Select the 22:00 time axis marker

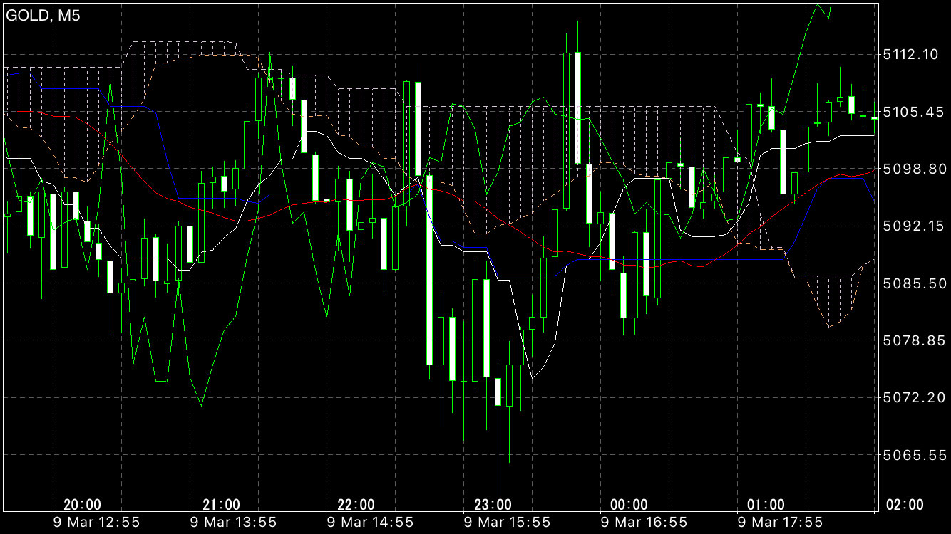tap(356, 505)
